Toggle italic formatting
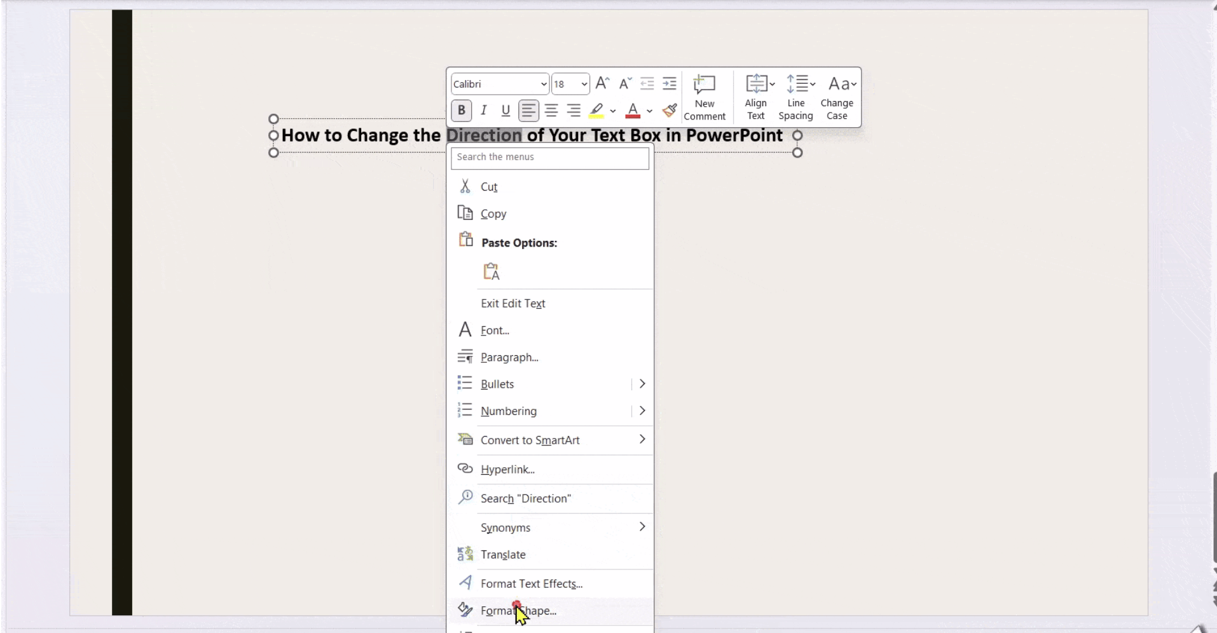Screen dimensions: 1217x633 (x=483, y=110)
